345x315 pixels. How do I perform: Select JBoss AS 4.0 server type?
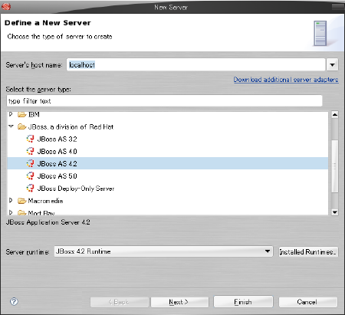57,151
